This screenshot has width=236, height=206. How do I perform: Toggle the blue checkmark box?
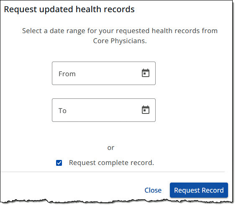point(59,163)
